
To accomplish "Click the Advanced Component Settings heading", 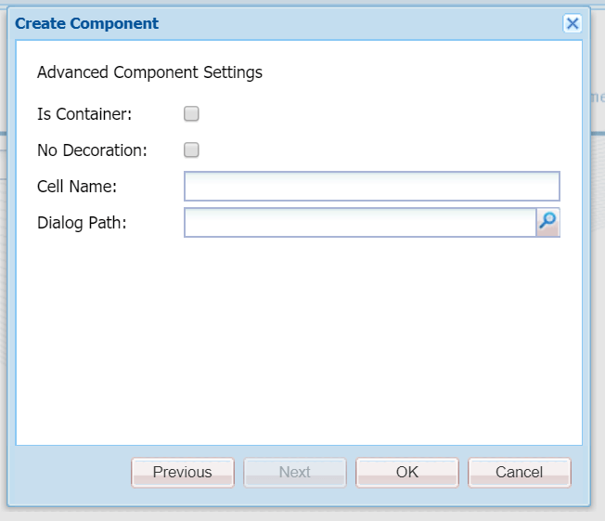I will coord(149,72).
